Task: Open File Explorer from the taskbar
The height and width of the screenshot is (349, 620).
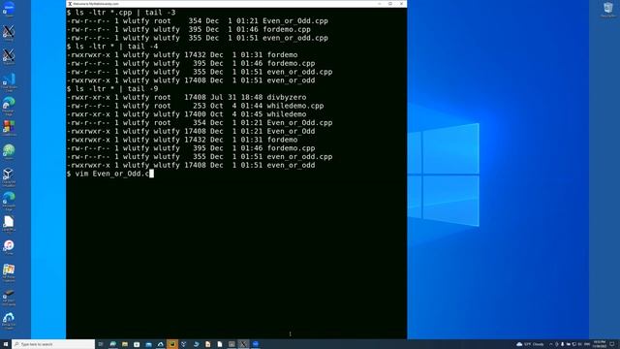Action: [x=125, y=344]
